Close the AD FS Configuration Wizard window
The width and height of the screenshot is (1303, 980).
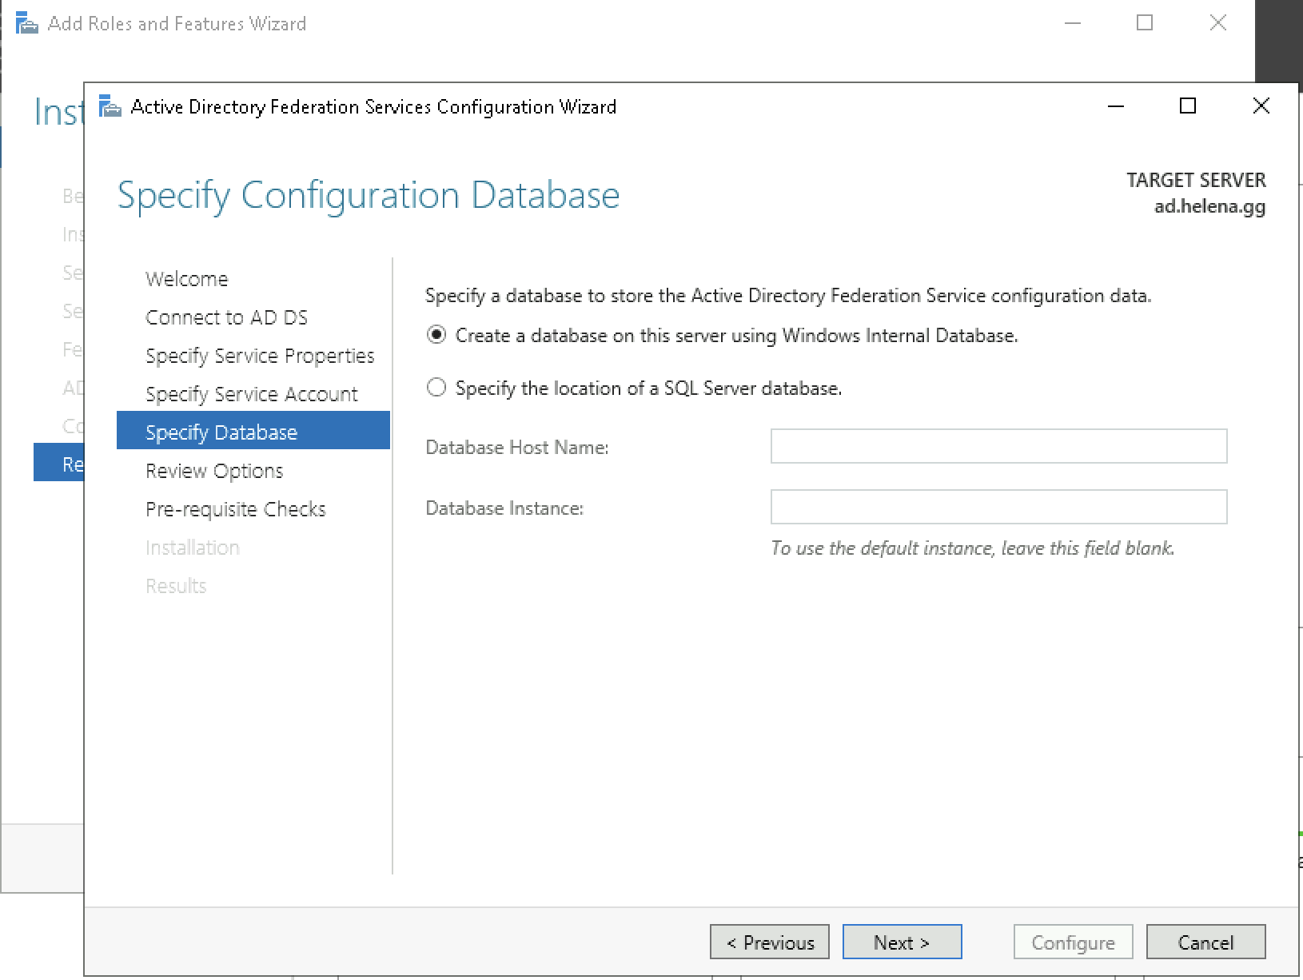1261,106
